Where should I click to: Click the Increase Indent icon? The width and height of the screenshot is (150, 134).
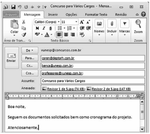tap(89, 28)
